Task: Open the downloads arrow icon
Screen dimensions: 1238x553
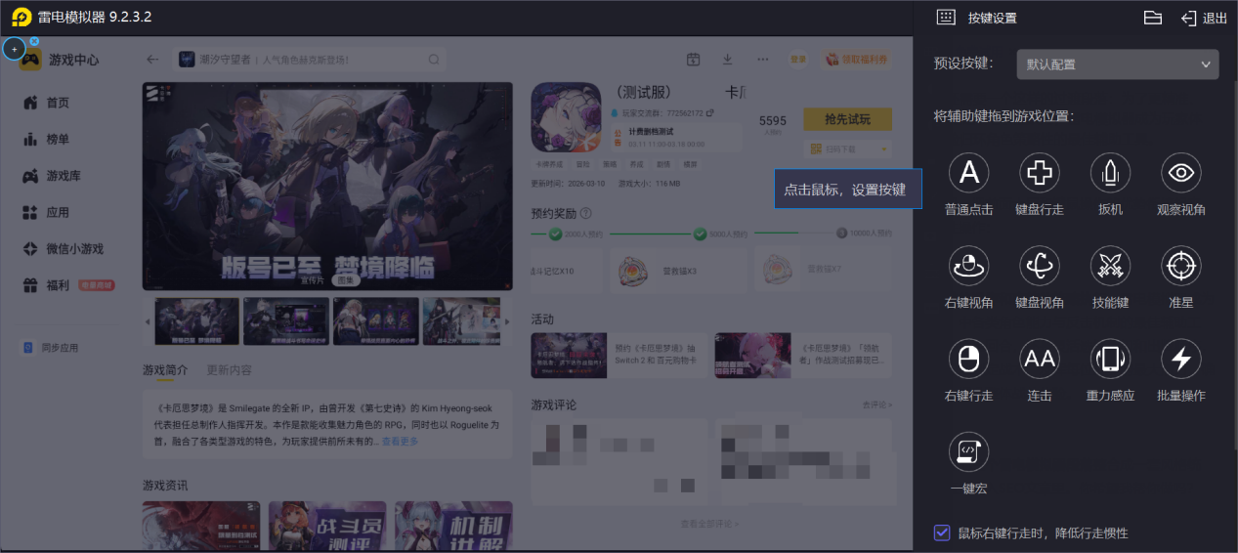Action: pyautogui.click(x=727, y=60)
